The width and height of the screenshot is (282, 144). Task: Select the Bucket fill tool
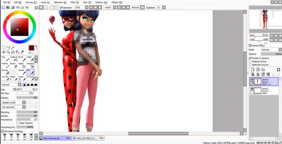[5, 72]
